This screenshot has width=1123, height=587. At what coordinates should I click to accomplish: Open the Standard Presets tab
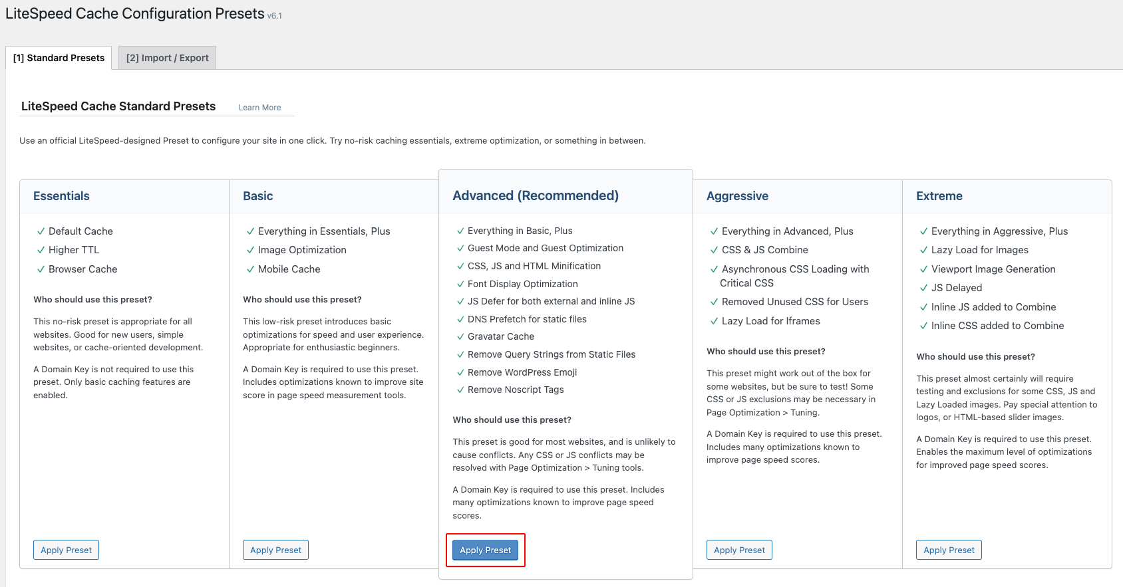tap(59, 58)
